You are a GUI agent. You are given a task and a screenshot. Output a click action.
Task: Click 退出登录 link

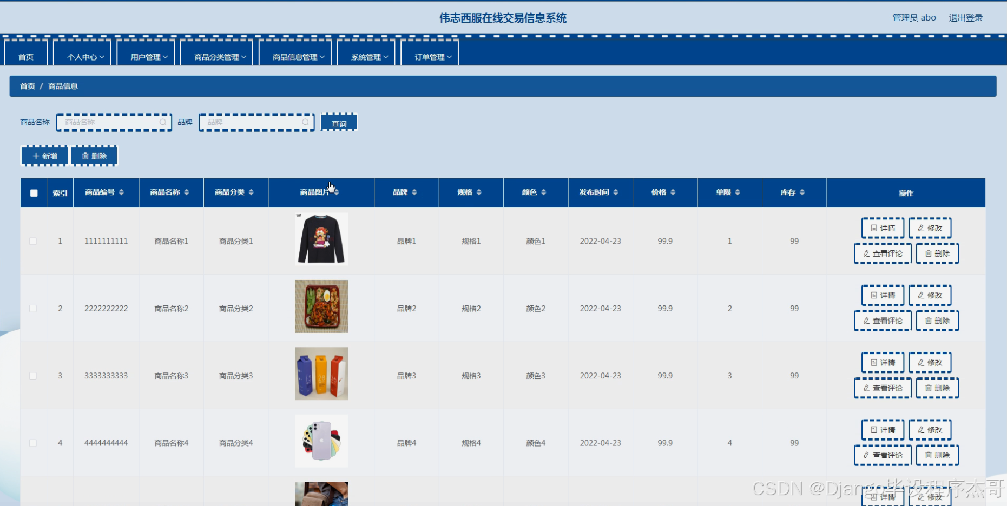(966, 18)
